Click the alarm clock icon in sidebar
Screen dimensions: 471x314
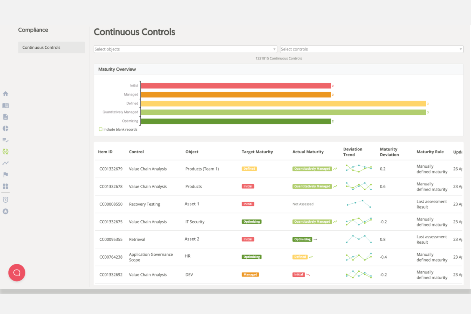click(x=5, y=199)
